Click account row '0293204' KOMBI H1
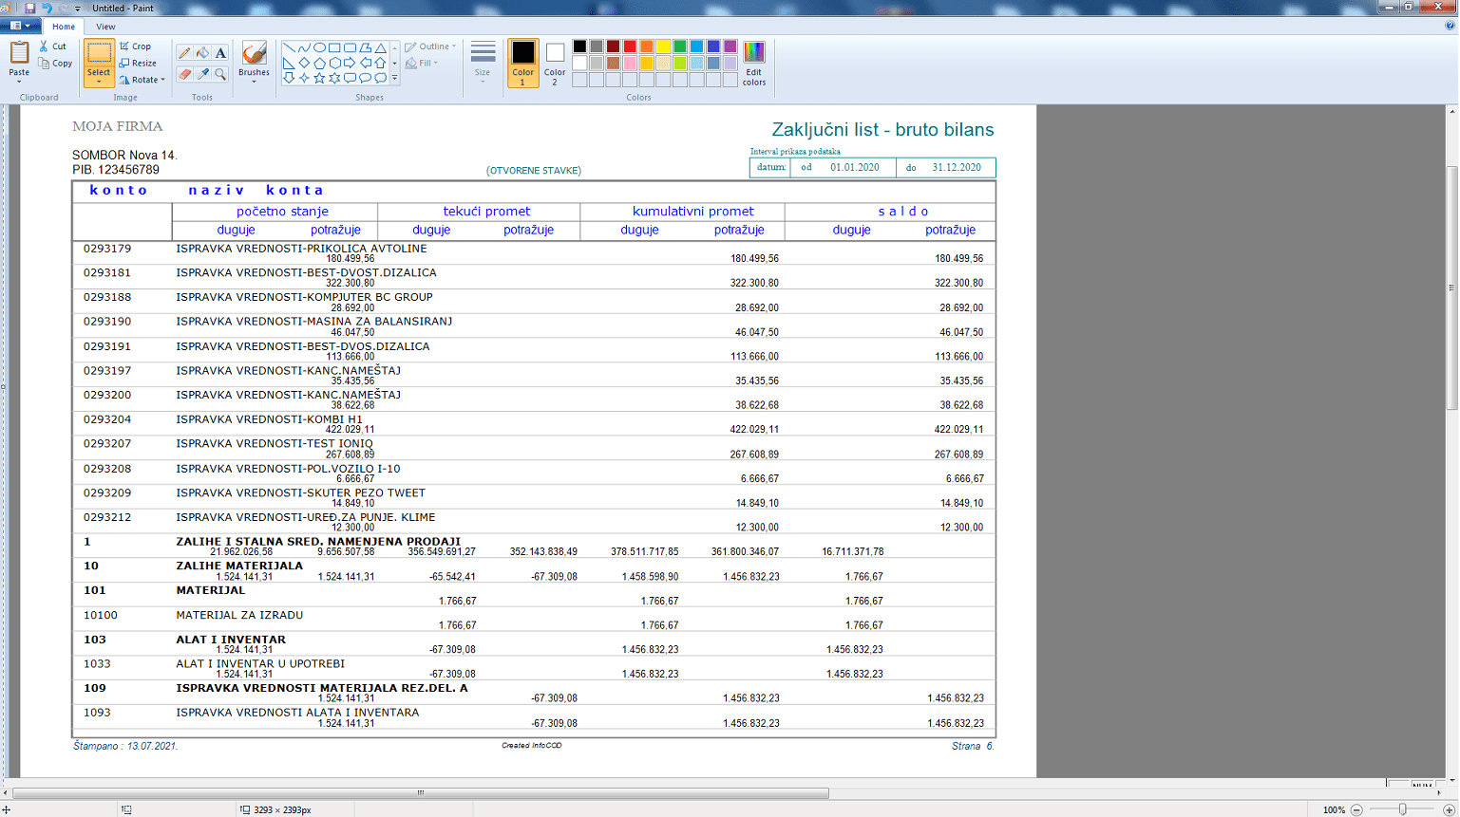Screen dimensions: 1460x817 pos(534,423)
